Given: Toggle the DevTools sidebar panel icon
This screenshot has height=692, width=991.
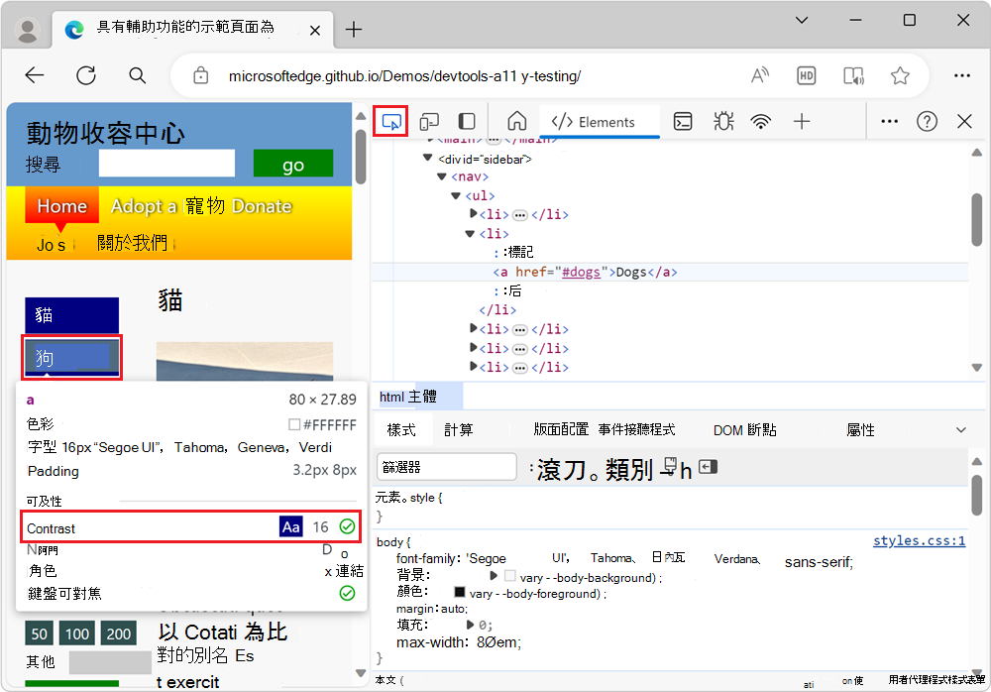Looking at the screenshot, I should 467,121.
